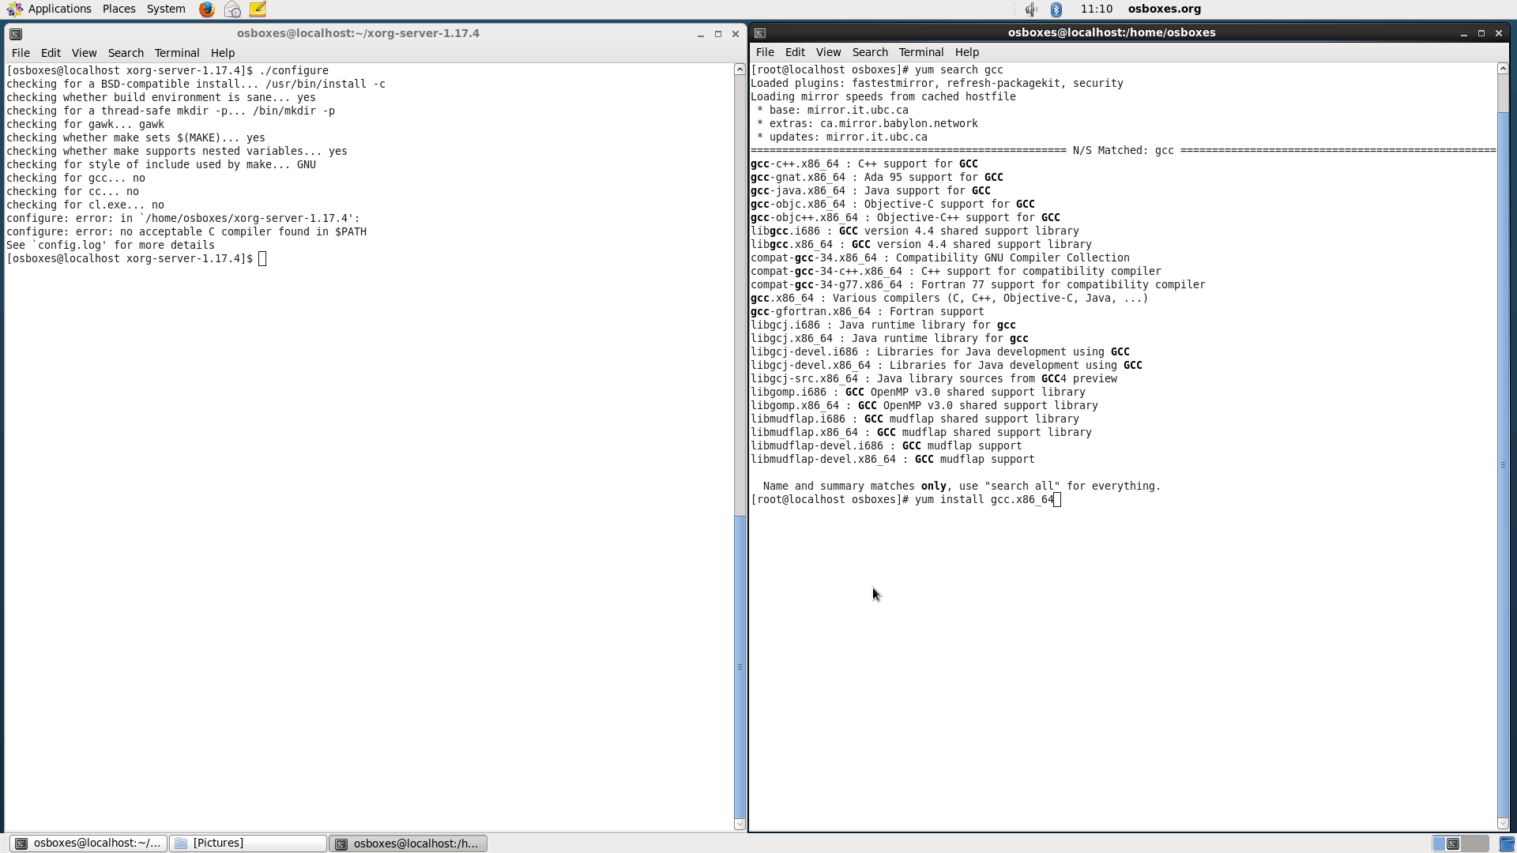Click osboxes.org user menu

pos(1164,9)
